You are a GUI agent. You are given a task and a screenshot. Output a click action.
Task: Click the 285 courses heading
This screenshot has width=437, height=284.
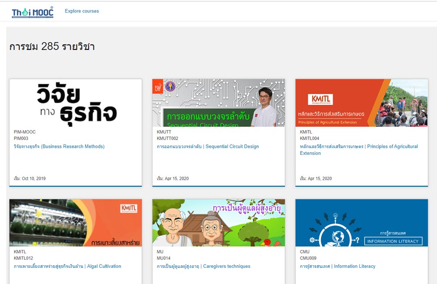[52, 46]
